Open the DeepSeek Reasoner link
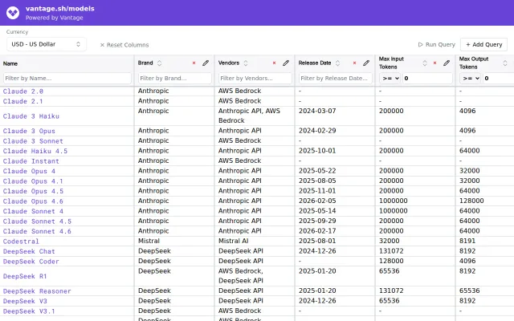The width and height of the screenshot is (514, 321). pyautogui.click(x=37, y=291)
